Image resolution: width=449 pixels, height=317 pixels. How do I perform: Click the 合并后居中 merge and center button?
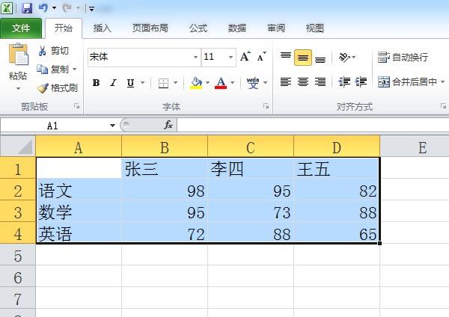tap(408, 82)
